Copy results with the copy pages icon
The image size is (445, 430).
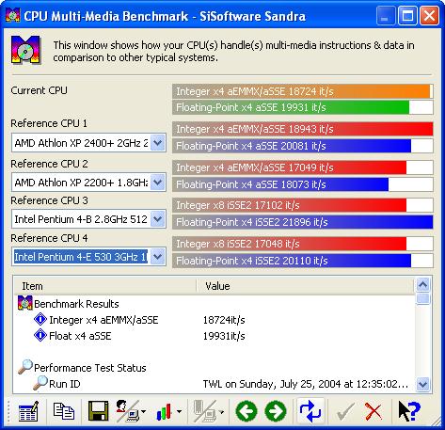click(64, 411)
